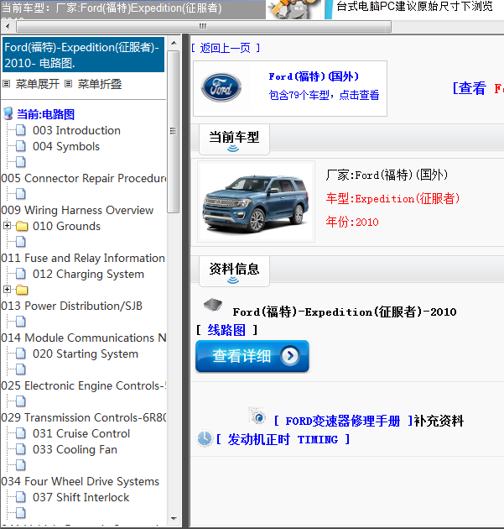Click page icon above 005 Connector Repair
Image resolution: width=504 pixels, height=529 pixels.
tap(21, 162)
